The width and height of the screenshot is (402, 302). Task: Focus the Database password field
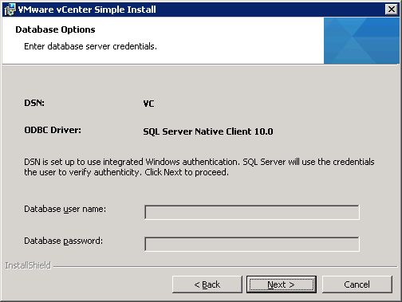coord(252,244)
